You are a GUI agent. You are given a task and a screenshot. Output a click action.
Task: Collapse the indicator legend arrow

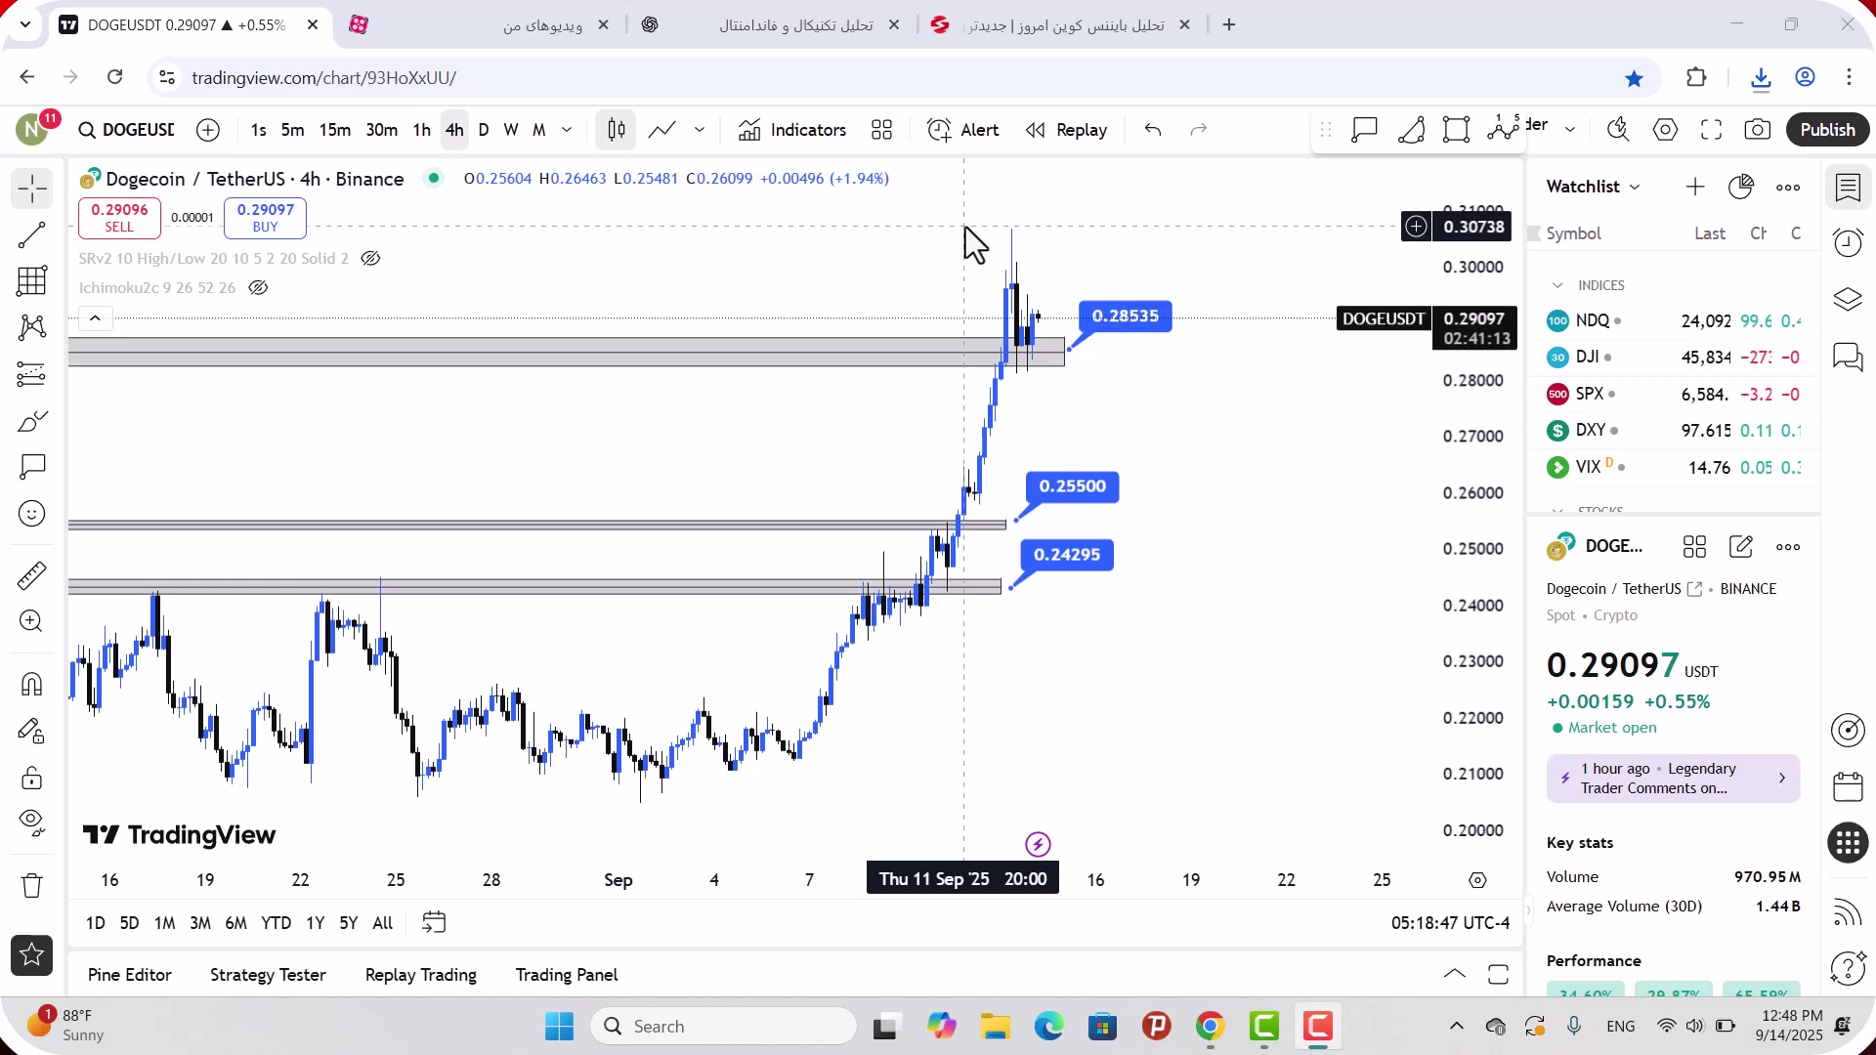[x=95, y=318]
